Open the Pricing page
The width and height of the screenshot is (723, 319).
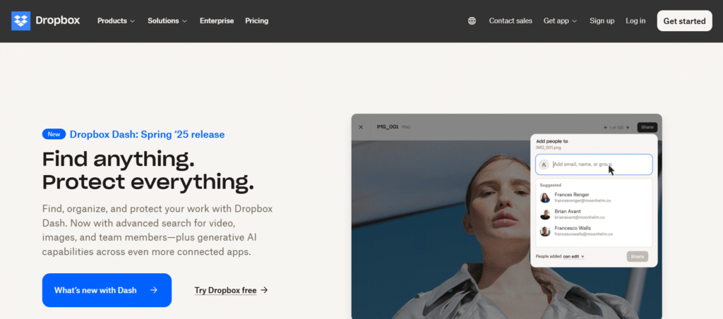tap(257, 20)
